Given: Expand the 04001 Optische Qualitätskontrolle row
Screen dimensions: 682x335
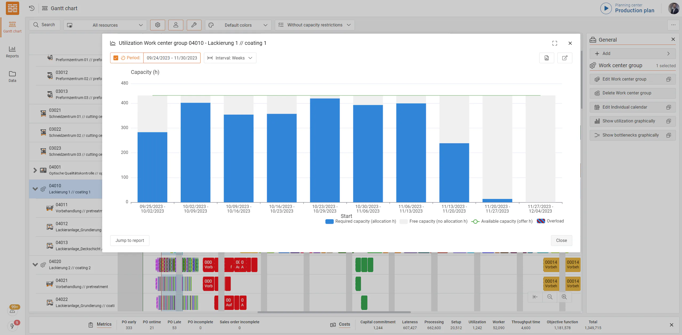Looking at the screenshot, I should point(35,170).
